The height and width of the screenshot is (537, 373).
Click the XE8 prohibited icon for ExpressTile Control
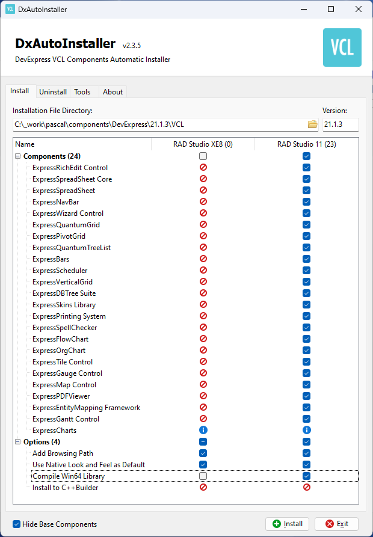(x=203, y=361)
